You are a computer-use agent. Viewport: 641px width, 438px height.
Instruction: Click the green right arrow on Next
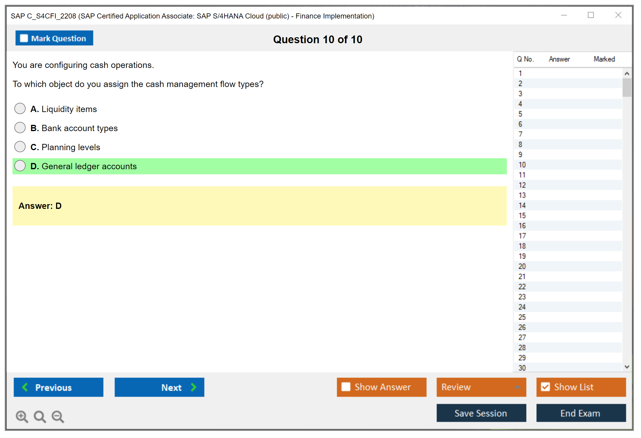tap(193, 387)
